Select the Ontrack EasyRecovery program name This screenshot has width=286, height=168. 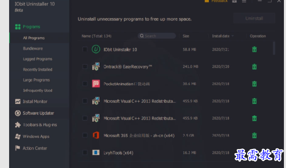[x=128, y=67]
